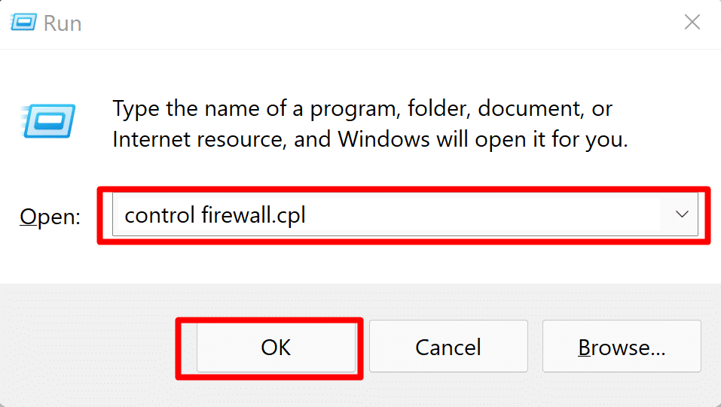
Task: Click "Windows will open it for you" text
Action: (482, 139)
